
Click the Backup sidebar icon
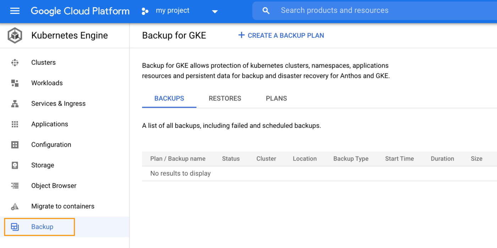pos(15,227)
